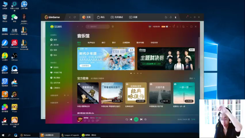The image size is (245, 138).
Task: Switch to 排行 tab
Action: click(x=104, y=43)
